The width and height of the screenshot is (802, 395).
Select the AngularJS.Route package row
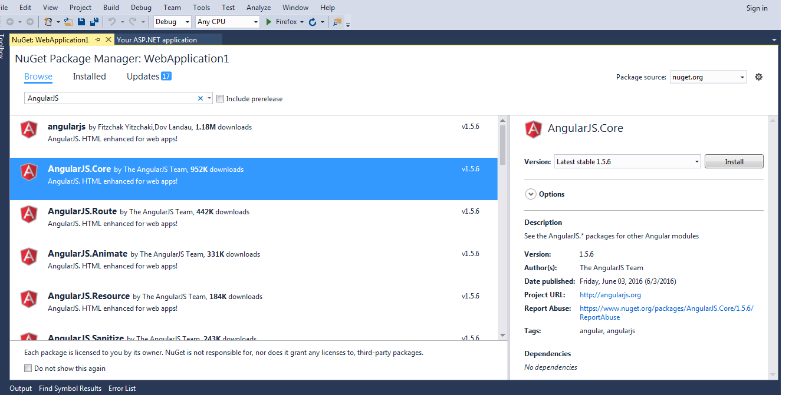tap(254, 221)
